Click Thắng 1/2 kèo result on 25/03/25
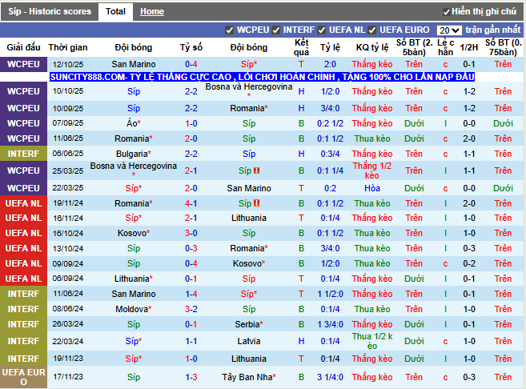 372,170
